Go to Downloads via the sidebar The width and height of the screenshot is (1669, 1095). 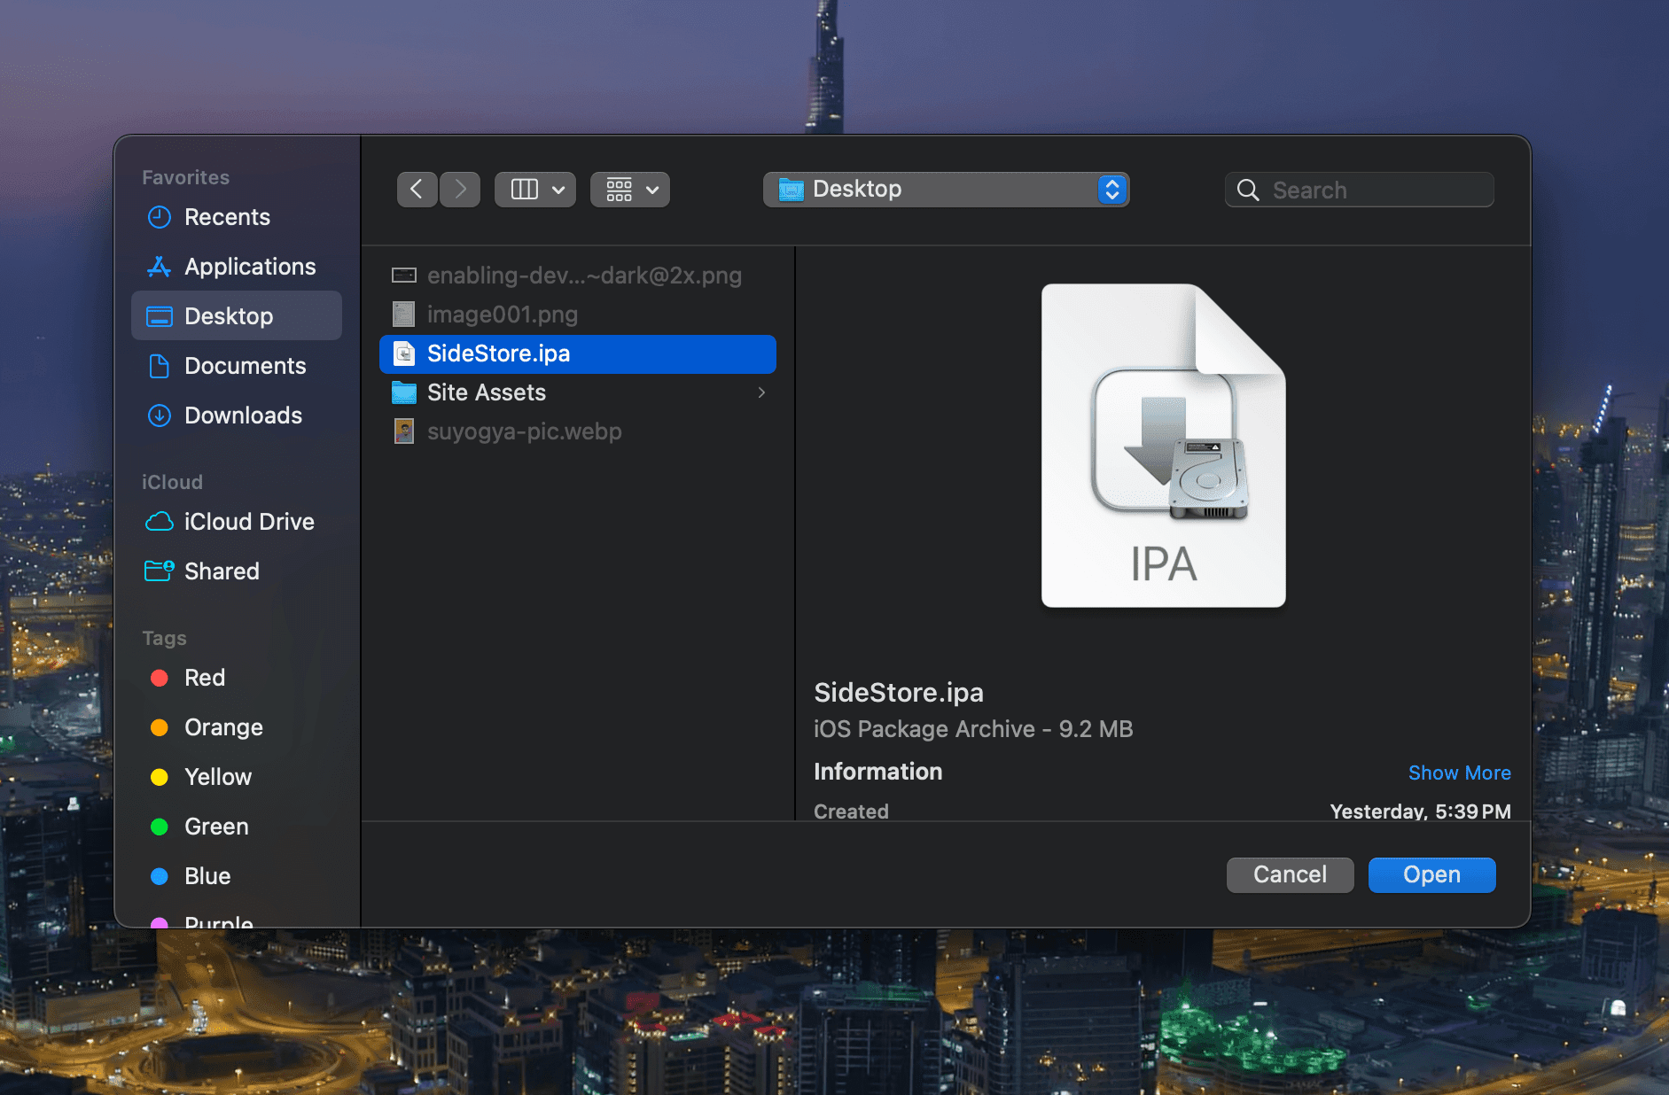pyautogui.click(x=243, y=415)
